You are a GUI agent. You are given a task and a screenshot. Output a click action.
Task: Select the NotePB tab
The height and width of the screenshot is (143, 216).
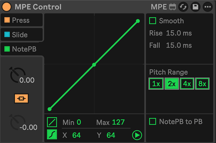(x=22, y=49)
